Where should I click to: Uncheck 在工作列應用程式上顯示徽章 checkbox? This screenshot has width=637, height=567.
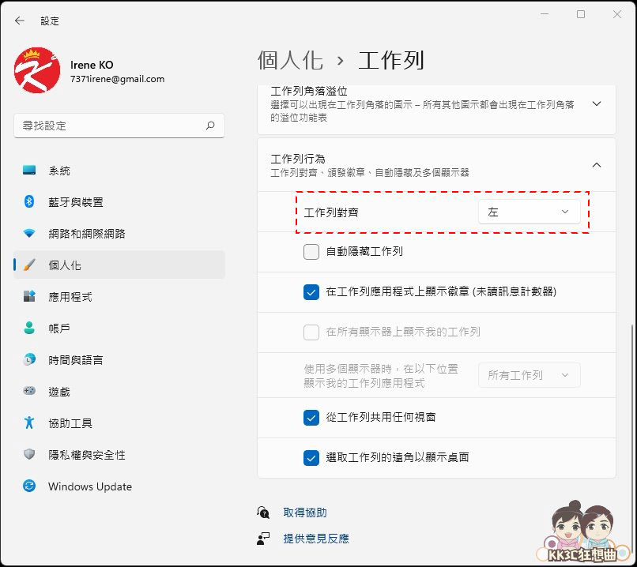coord(311,292)
